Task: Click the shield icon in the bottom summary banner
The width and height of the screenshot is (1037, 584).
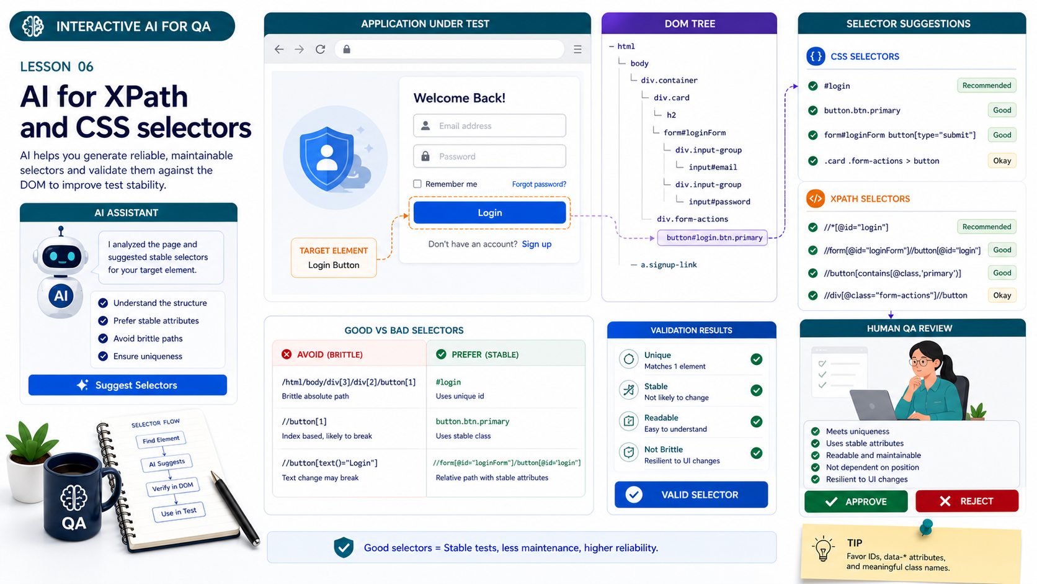Action: (344, 547)
